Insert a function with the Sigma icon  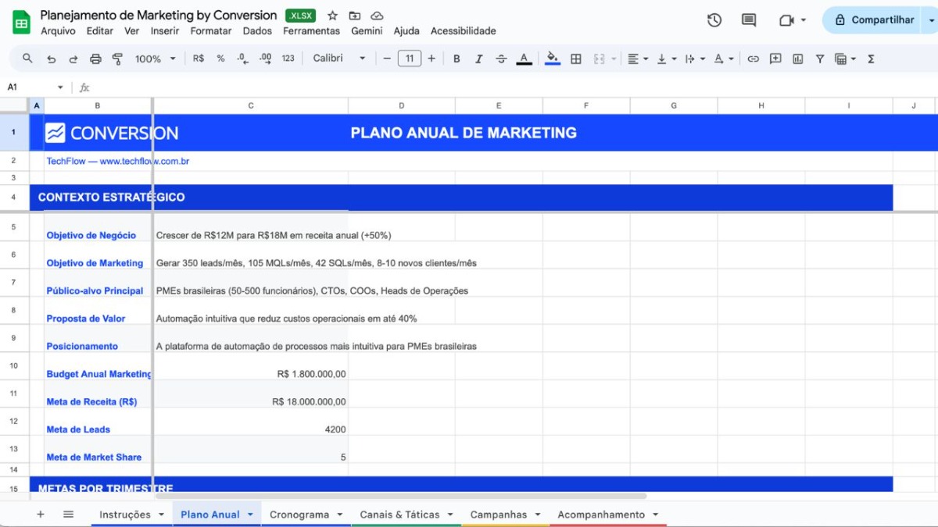coord(870,58)
